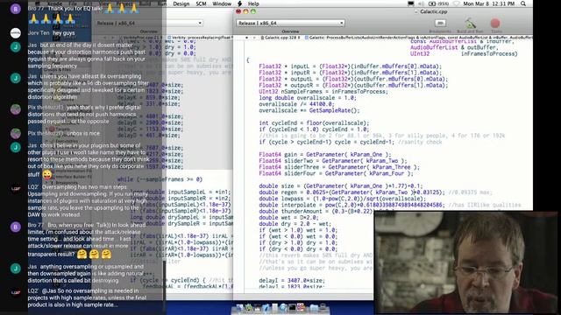
Task: Click 'while (--sampleFrames >= 0)' in rear window
Action: (x=160, y=179)
